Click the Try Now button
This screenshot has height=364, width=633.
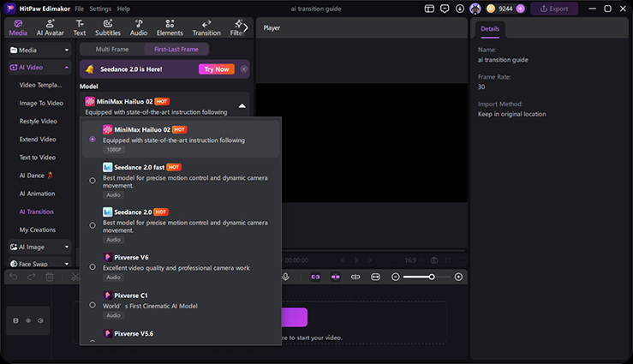tap(217, 69)
